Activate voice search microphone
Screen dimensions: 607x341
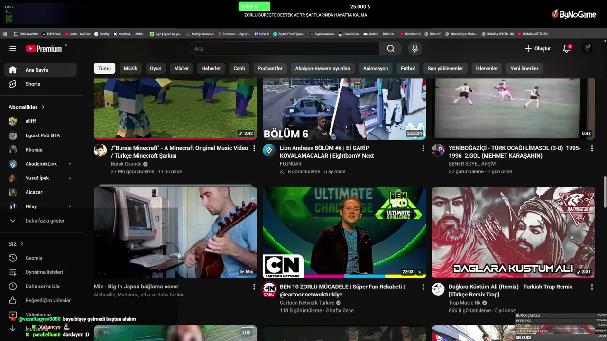coord(414,48)
